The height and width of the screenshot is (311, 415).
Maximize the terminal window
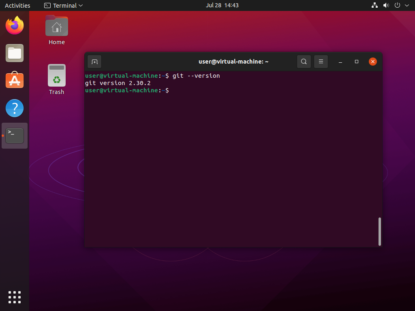357,62
